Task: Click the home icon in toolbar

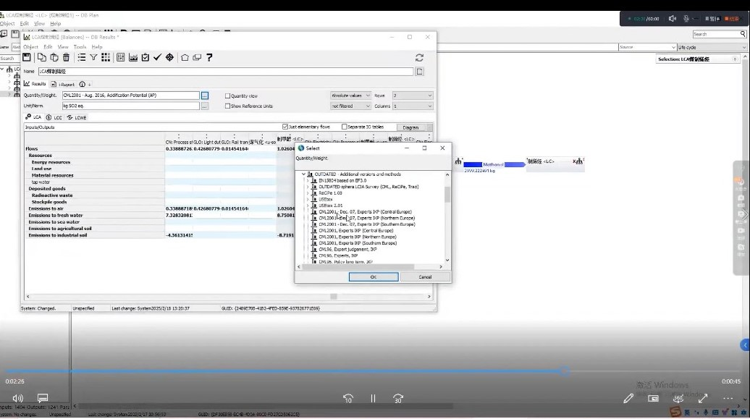Action: point(185,58)
